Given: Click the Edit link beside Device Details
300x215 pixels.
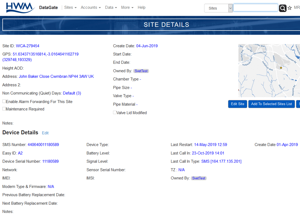Looking at the screenshot, I should point(45,133).
